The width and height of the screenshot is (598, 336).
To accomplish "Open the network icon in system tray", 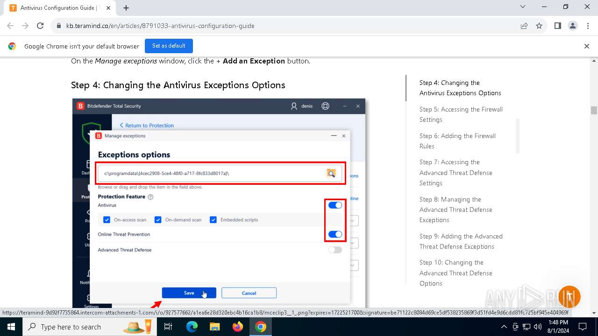I will pyautogui.click(x=527, y=327).
